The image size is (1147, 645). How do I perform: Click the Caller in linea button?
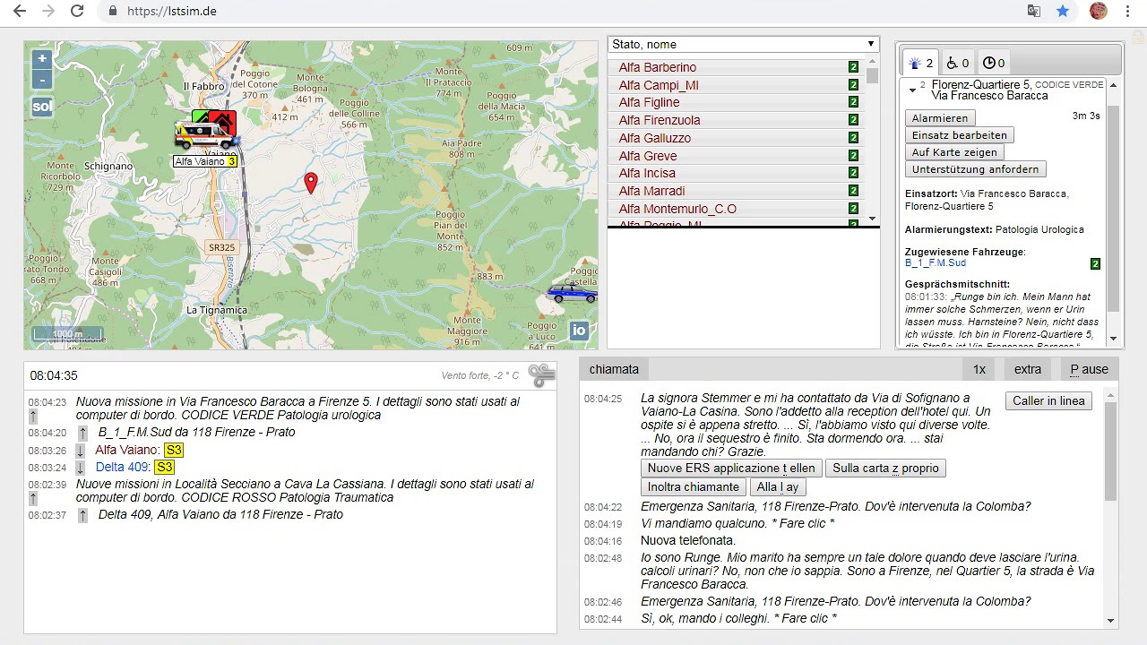pyautogui.click(x=1048, y=400)
